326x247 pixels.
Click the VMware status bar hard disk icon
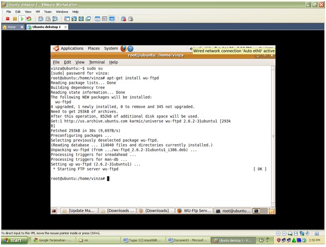(x=290, y=233)
